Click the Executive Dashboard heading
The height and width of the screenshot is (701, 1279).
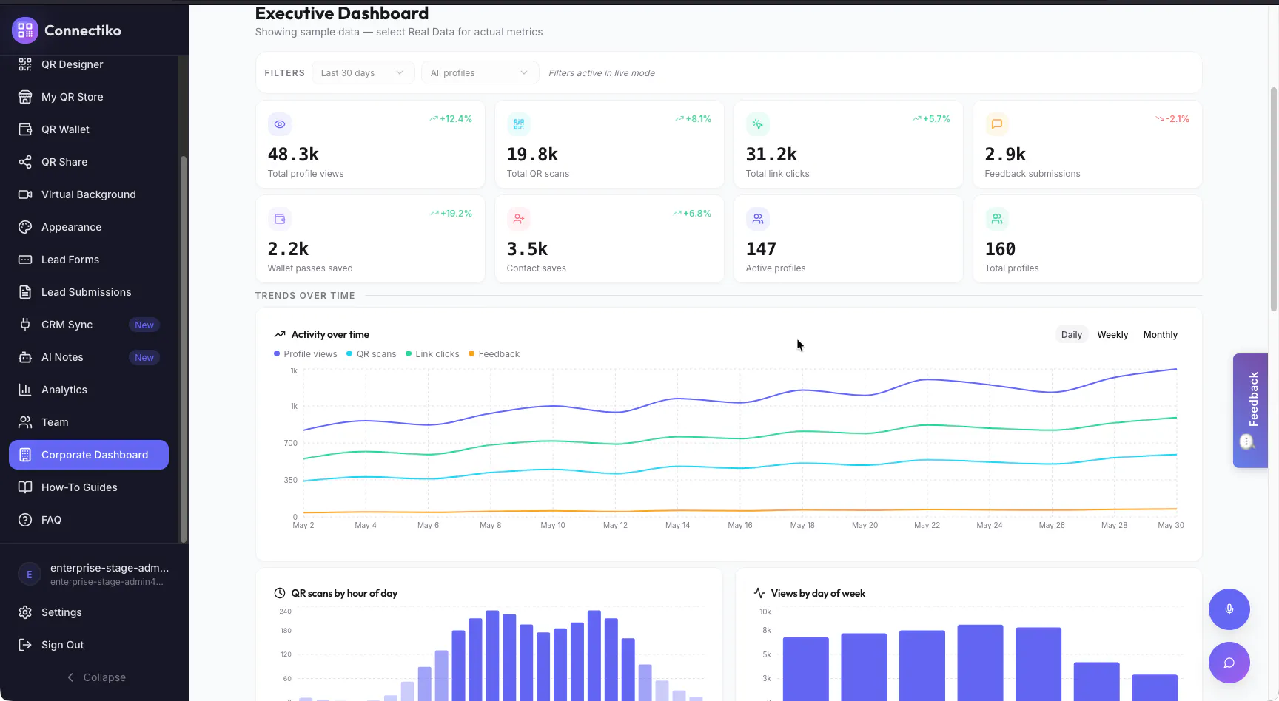pos(342,13)
